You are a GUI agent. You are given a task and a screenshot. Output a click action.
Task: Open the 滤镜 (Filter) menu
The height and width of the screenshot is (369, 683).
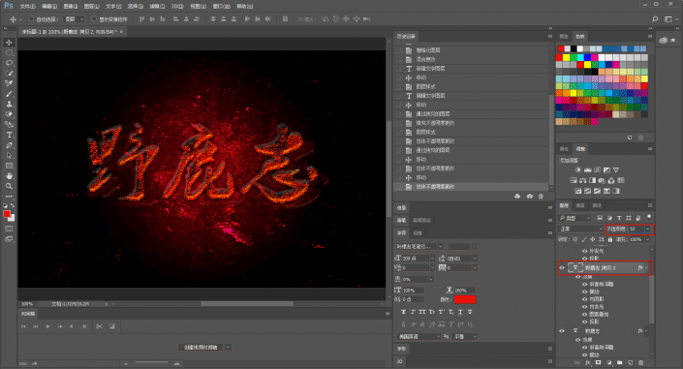tap(157, 6)
